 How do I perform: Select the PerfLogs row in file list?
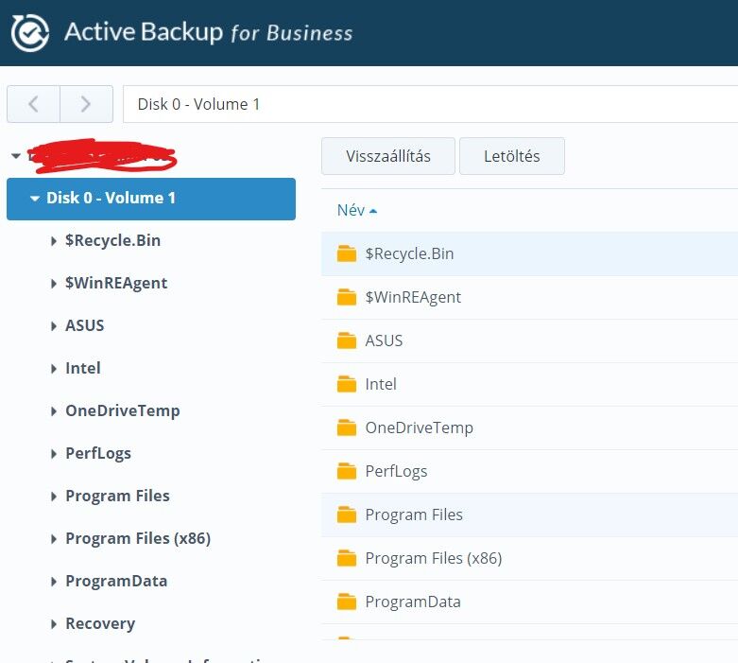click(x=529, y=471)
